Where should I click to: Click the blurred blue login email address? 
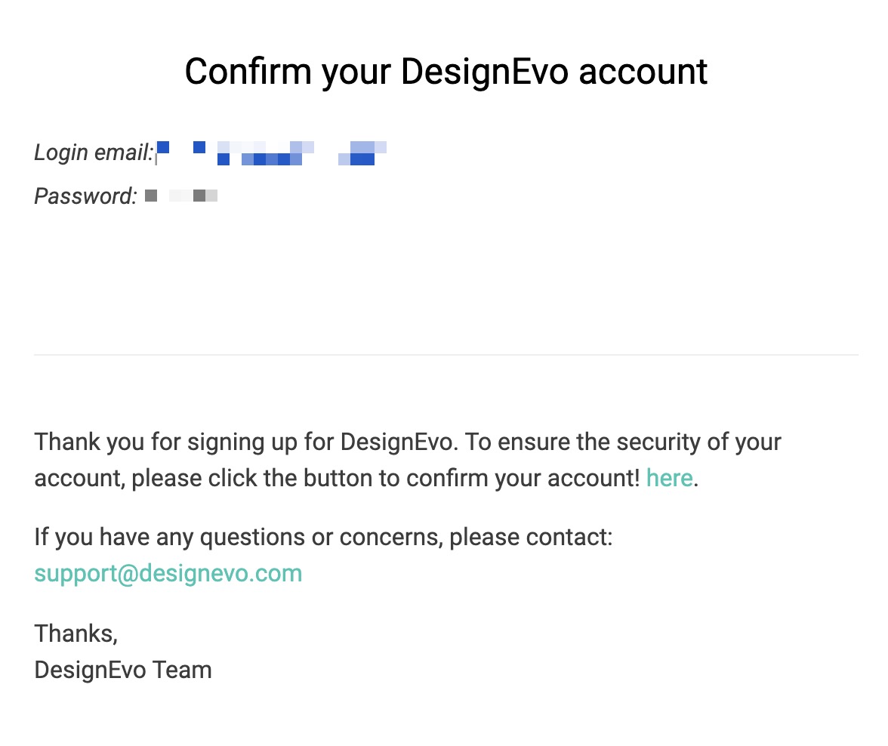[x=272, y=153]
